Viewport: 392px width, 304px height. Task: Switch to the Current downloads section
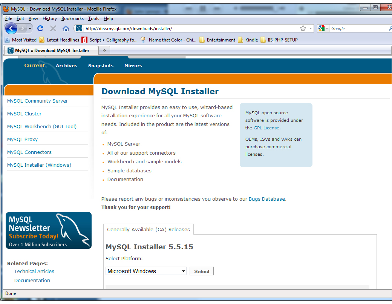(x=35, y=66)
